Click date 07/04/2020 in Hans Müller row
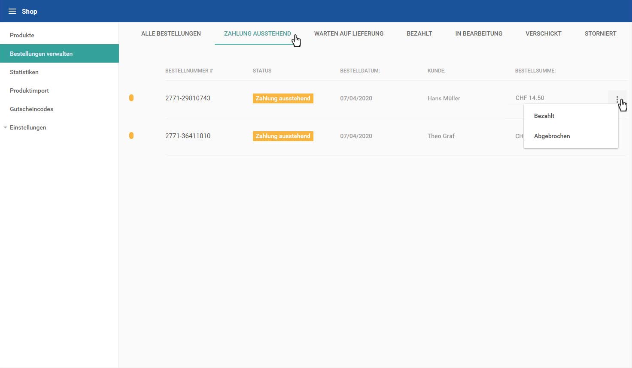632x368 pixels. pyautogui.click(x=356, y=98)
